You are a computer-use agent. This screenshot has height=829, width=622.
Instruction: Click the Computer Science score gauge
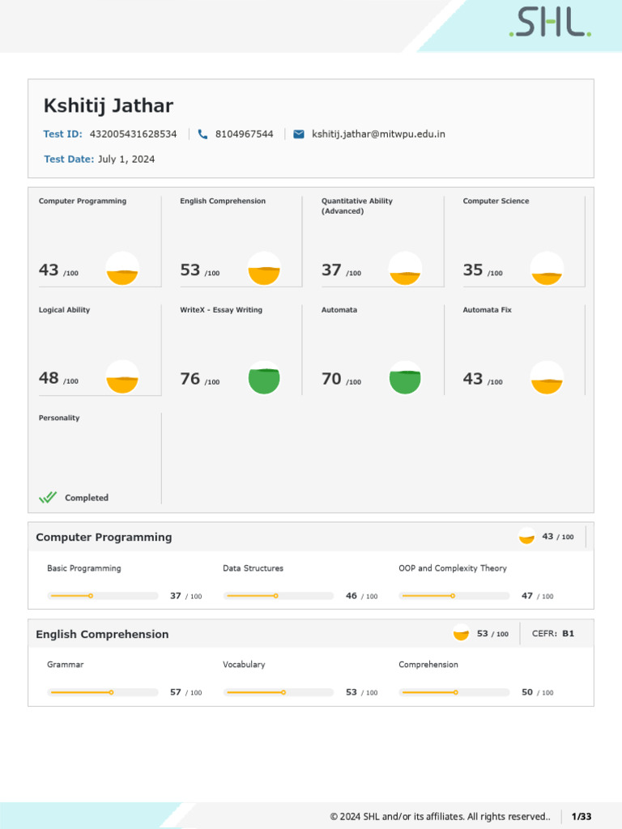(547, 269)
